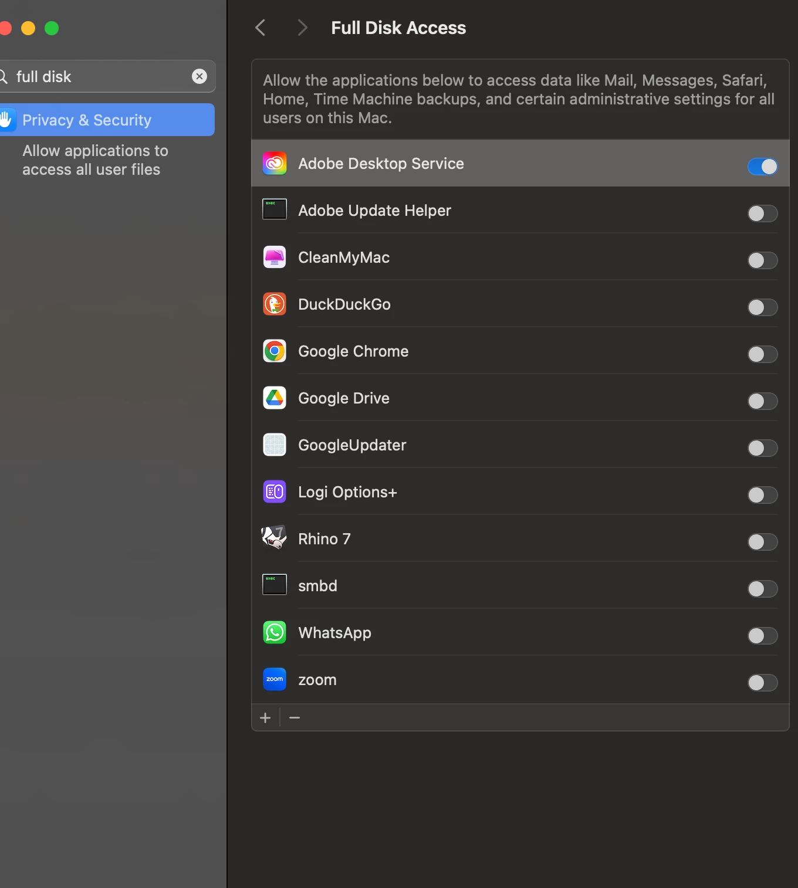Enable CleanMyMac full disk access
This screenshot has width=798, height=888.
(763, 260)
